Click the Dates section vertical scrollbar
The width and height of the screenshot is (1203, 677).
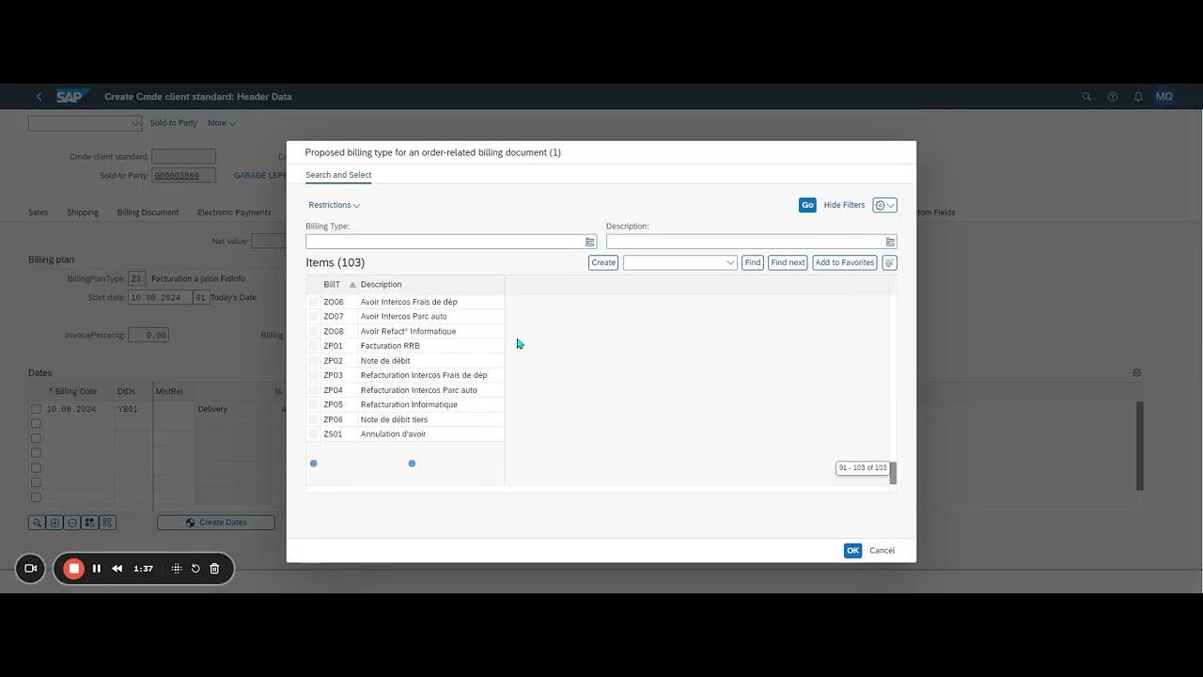[1140, 446]
